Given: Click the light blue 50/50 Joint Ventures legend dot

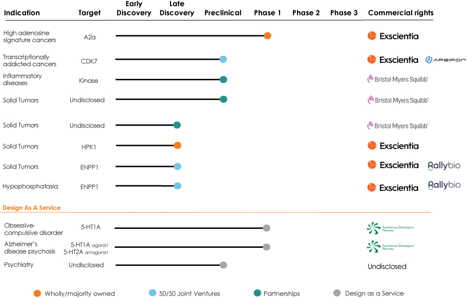Looking at the screenshot, I should 153,293.
